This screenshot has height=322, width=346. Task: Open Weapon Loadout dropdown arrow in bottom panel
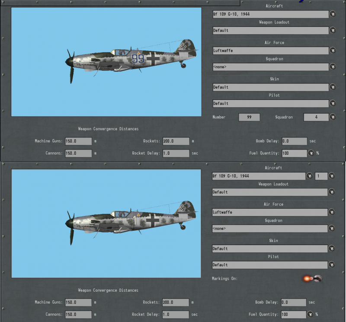click(x=332, y=192)
